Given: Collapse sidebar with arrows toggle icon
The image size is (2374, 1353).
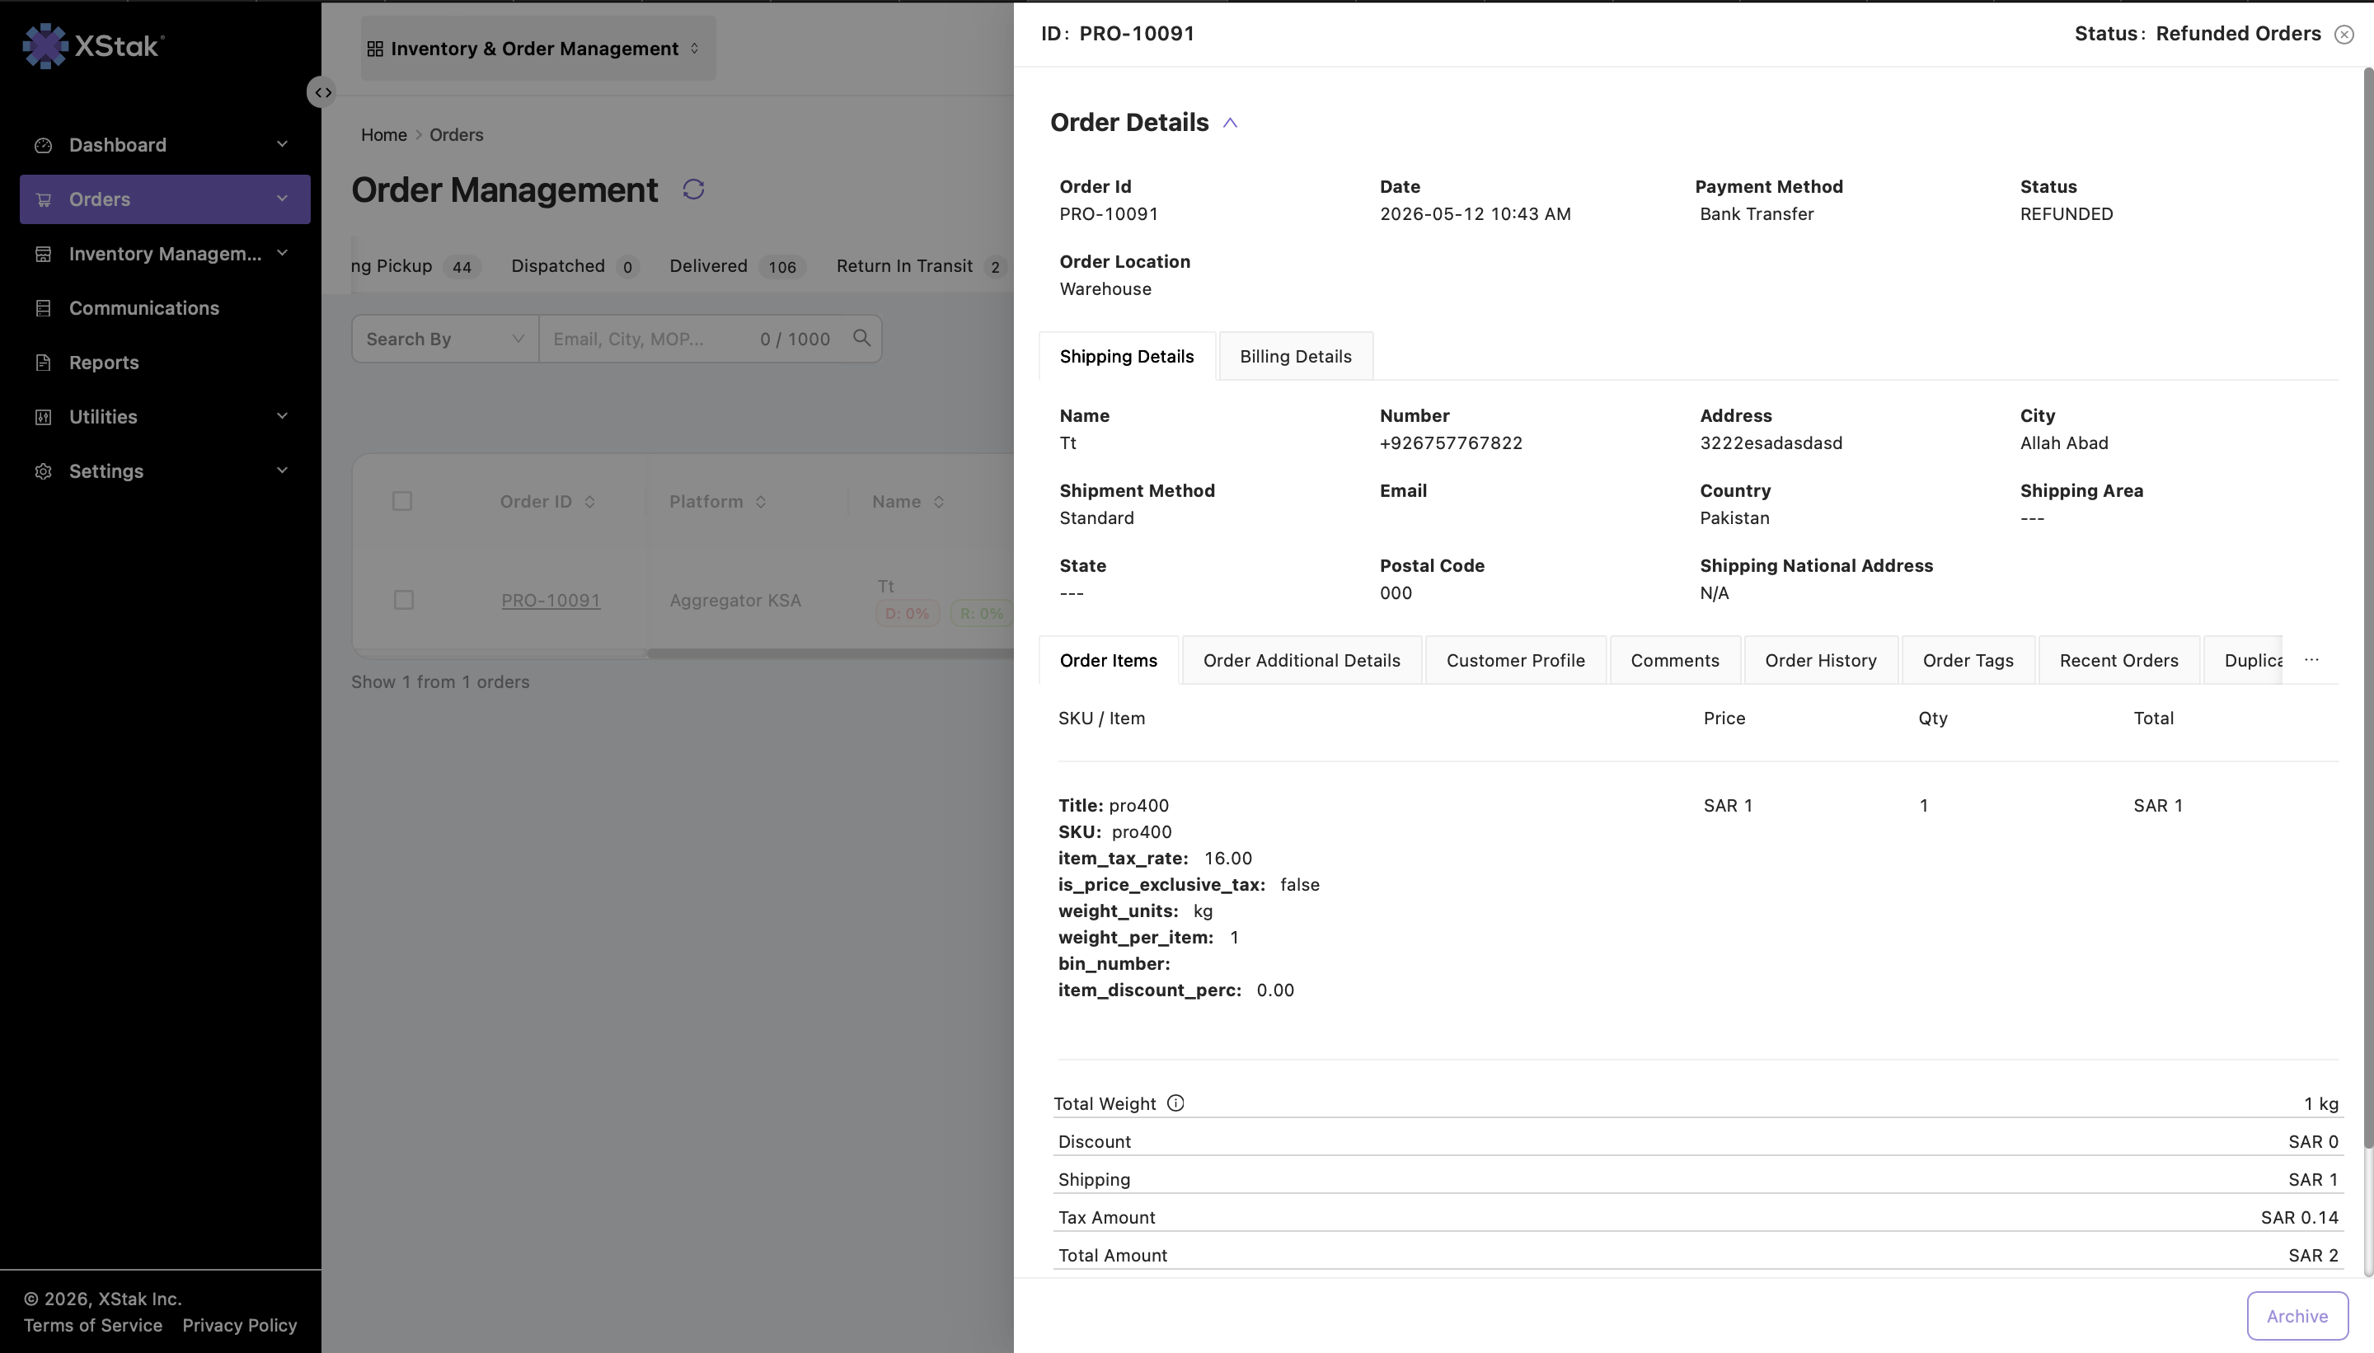Looking at the screenshot, I should pos(322,92).
